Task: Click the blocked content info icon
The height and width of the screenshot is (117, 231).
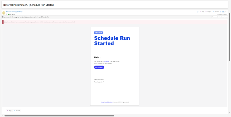Action: point(2,17)
